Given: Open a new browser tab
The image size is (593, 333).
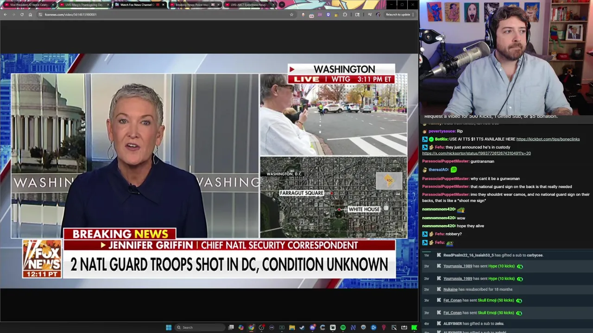Looking at the screenshot, I should pyautogui.click(x=282, y=5).
